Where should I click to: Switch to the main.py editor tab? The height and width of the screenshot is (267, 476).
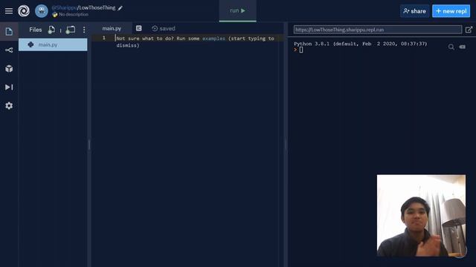tap(112, 28)
